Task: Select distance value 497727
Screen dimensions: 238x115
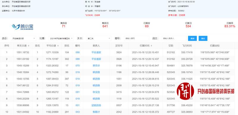Action: point(171,112)
